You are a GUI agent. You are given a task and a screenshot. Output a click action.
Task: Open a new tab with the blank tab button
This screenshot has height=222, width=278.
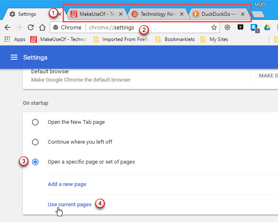(258, 14)
